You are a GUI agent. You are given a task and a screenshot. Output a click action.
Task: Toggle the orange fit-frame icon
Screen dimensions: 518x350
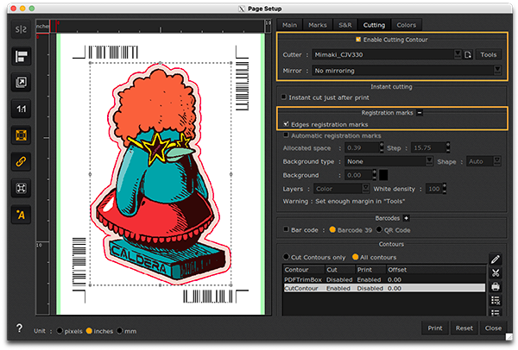pos(21,135)
